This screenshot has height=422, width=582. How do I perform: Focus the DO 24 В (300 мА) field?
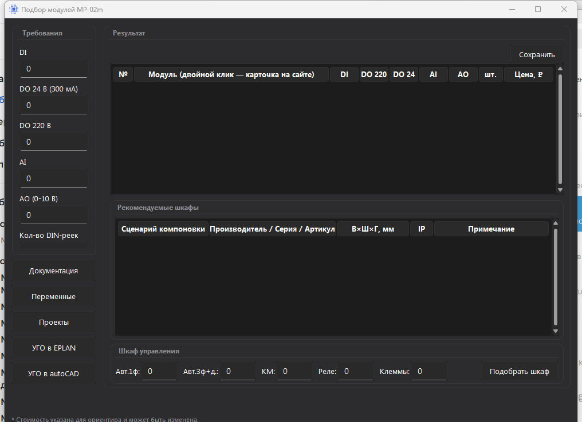click(54, 105)
